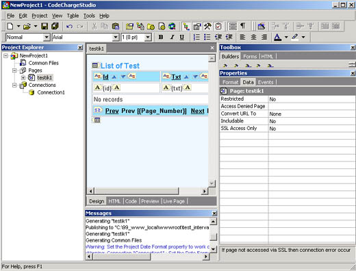Viewport: 356px width, 271px height.
Task: Switch to the Code tab
Action: [131, 201]
